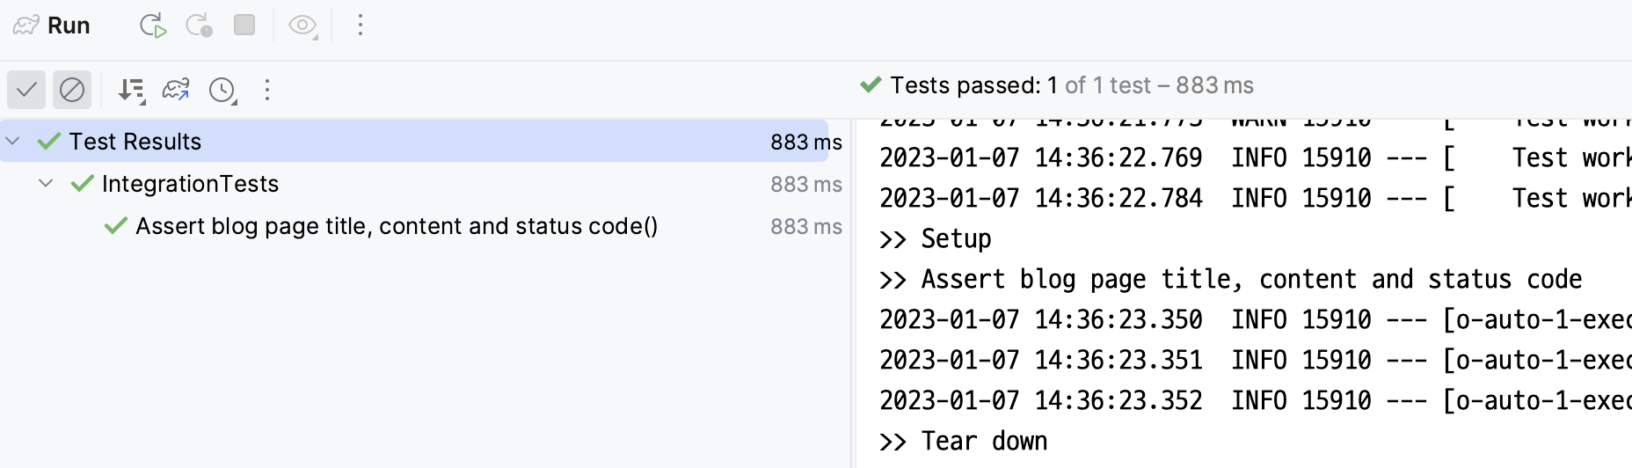The height and width of the screenshot is (468, 1632).
Task: Open test history clock icon
Action: [x=222, y=90]
